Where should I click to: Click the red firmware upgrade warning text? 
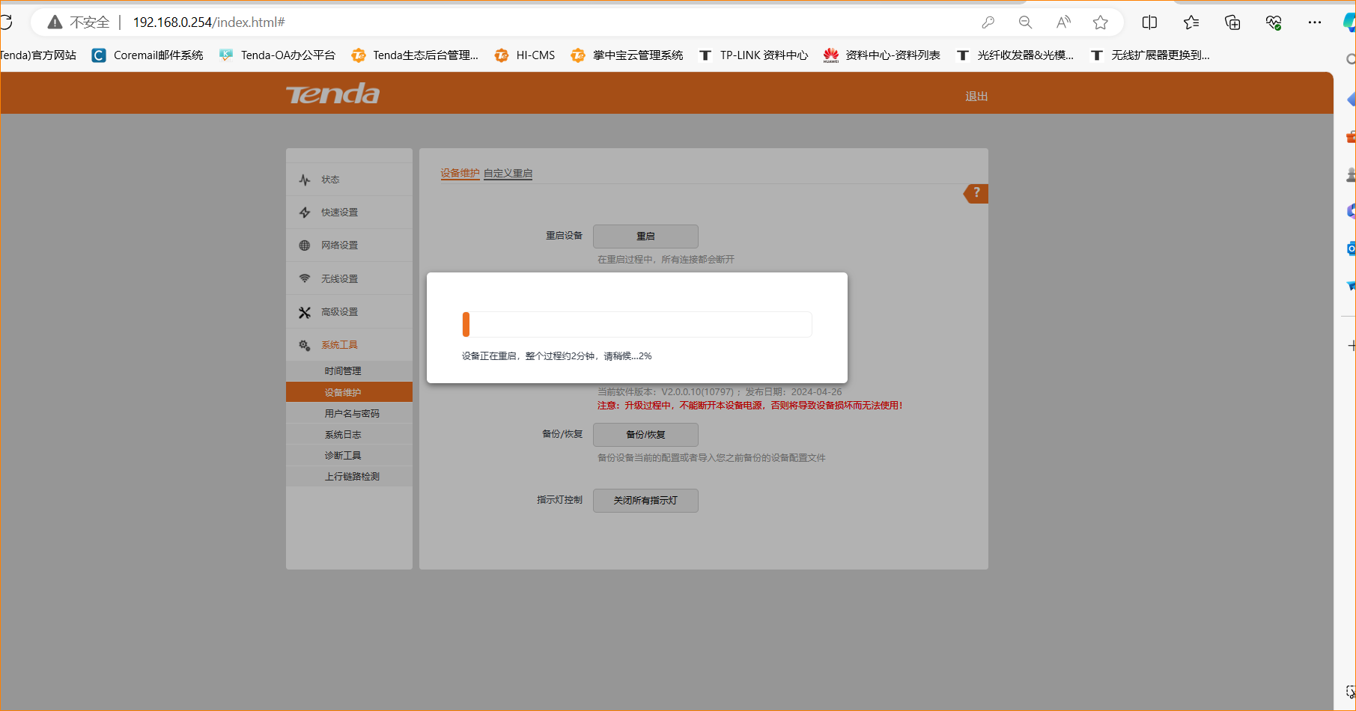750,406
